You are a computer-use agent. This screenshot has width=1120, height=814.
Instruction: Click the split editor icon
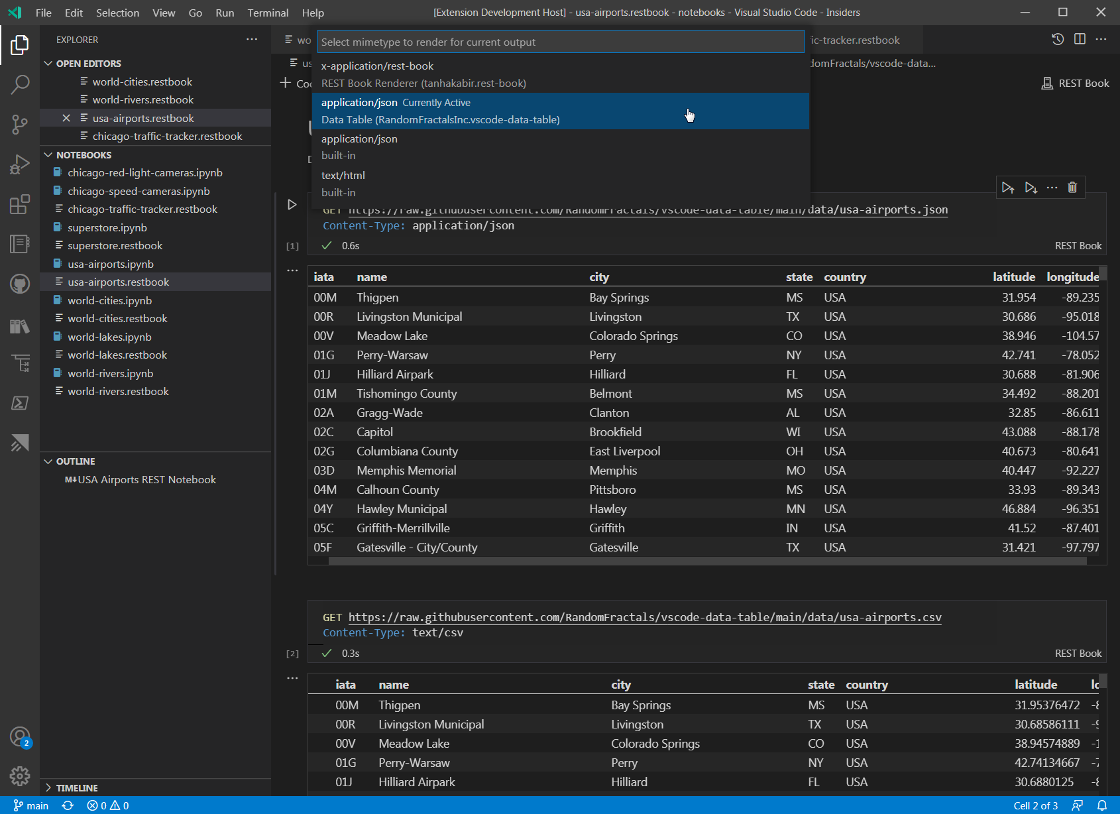point(1080,39)
